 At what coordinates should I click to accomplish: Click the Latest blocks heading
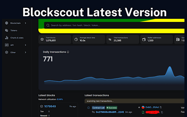click(47, 95)
